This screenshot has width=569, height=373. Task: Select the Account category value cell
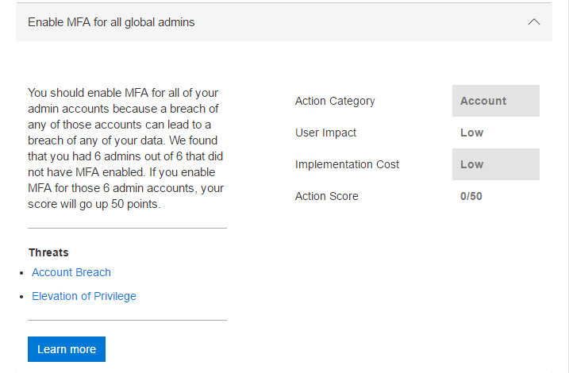click(495, 101)
